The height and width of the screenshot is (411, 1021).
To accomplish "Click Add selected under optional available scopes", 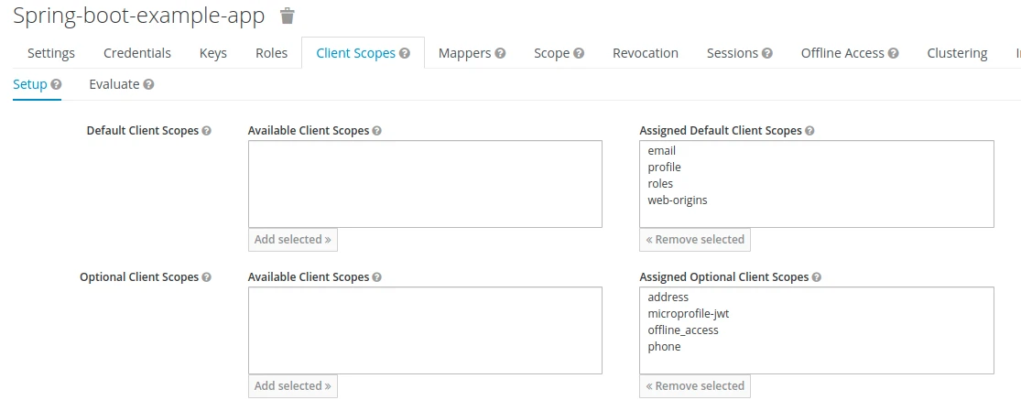I will 292,386.
